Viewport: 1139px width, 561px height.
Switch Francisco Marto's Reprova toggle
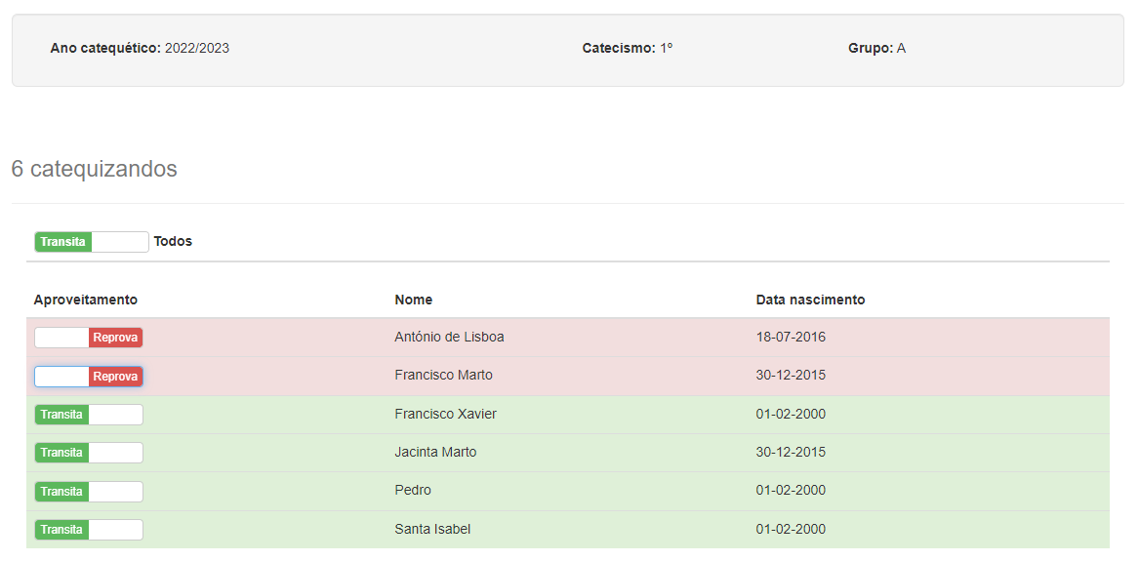pos(89,377)
